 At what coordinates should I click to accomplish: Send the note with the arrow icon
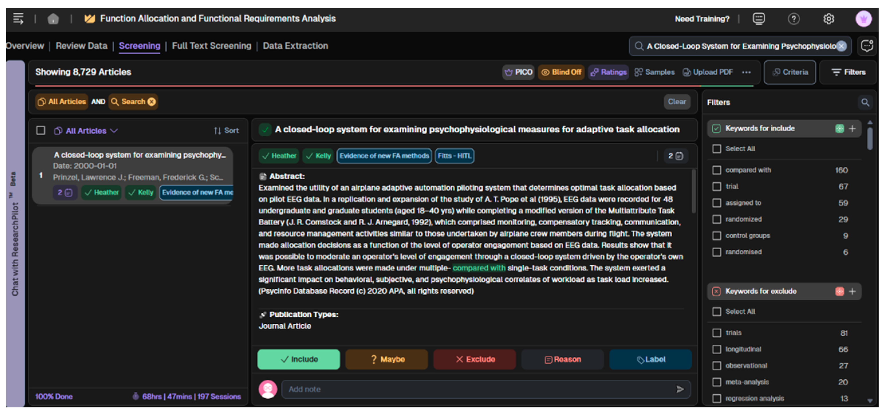click(x=680, y=389)
